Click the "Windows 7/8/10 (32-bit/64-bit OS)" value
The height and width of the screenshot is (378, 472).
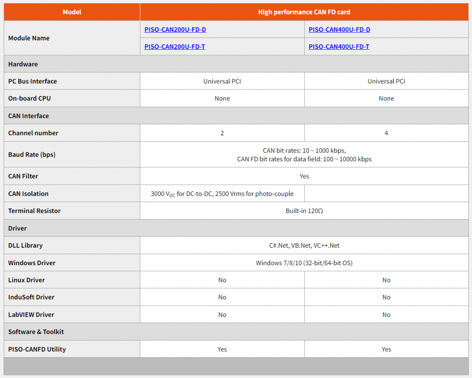[x=304, y=263]
